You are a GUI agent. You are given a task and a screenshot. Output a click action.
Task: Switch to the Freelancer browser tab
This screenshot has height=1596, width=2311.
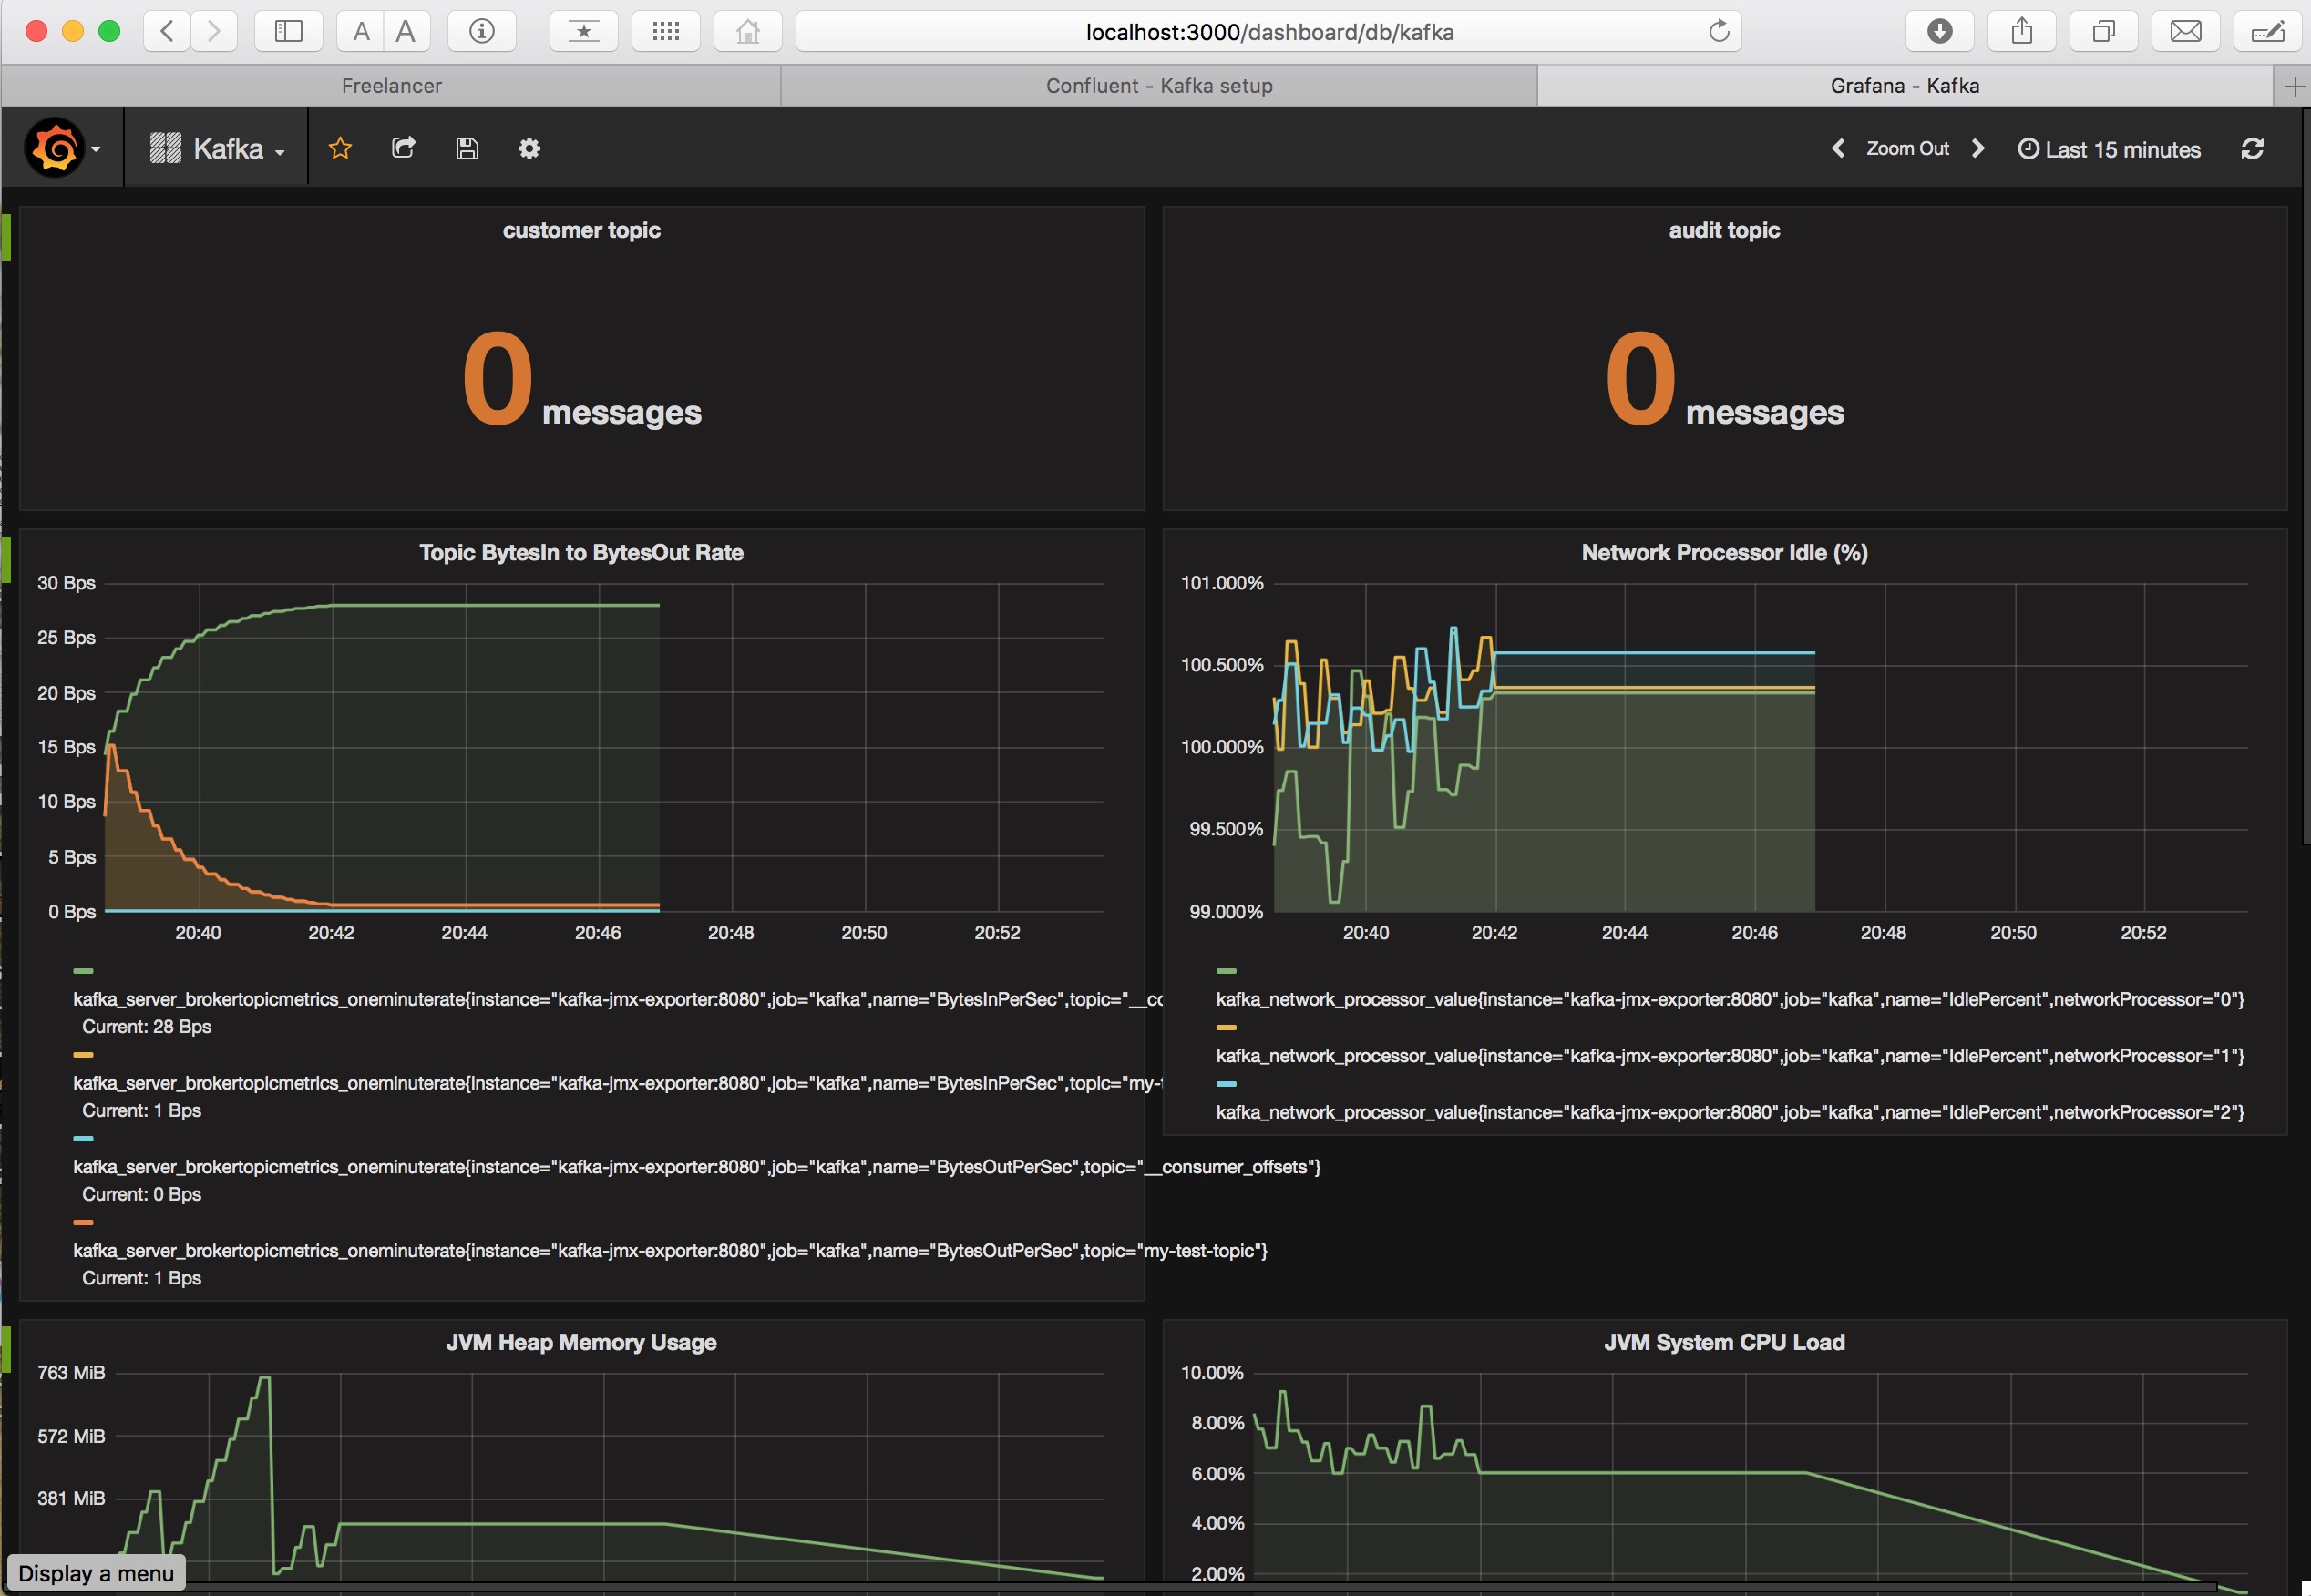pyautogui.click(x=391, y=86)
